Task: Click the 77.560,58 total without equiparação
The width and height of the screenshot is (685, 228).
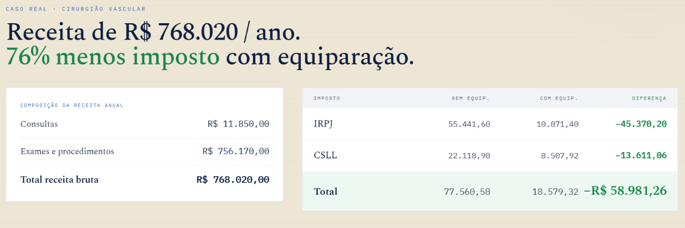Action: (467, 192)
